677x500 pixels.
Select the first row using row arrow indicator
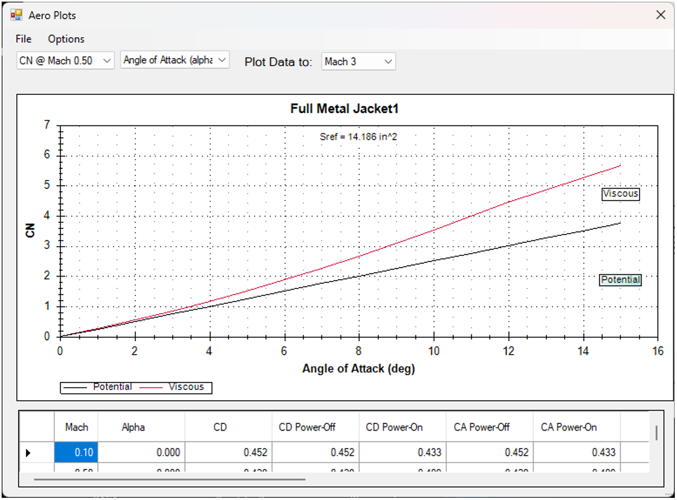(x=28, y=452)
